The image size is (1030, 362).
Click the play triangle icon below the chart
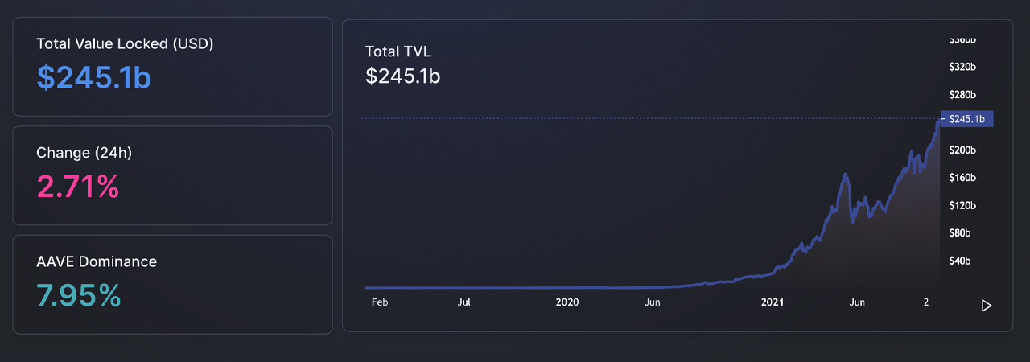tap(987, 306)
